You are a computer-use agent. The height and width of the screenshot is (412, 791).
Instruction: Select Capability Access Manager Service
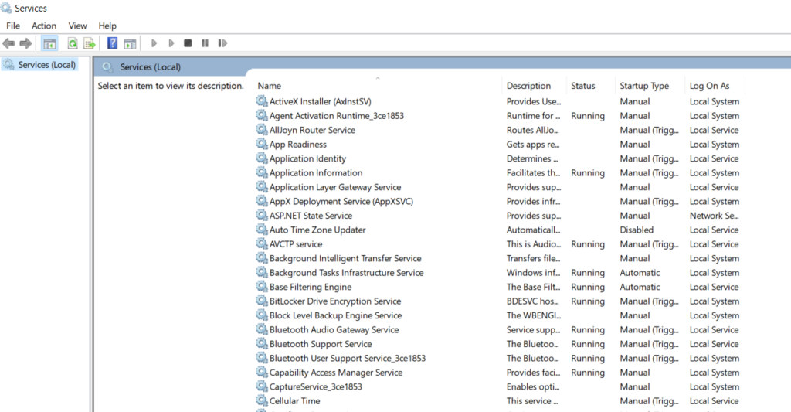click(336, 373)
